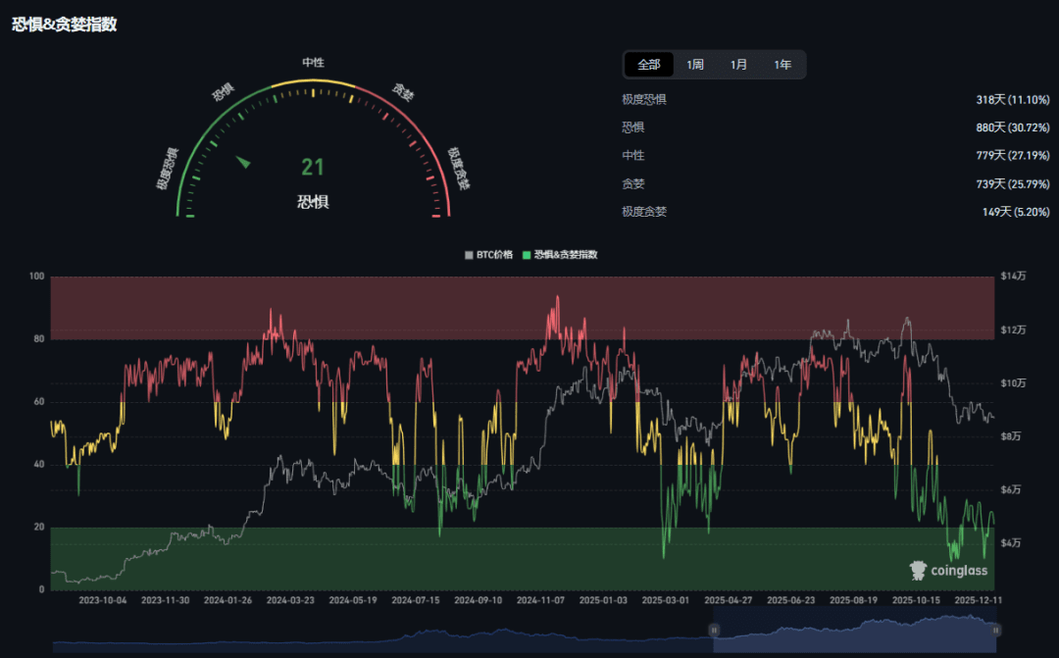Image resolution: width=1059 pixels, height=658 pixels.
Task: Click the left handle of timeline range slider
Action: point(714,630)
